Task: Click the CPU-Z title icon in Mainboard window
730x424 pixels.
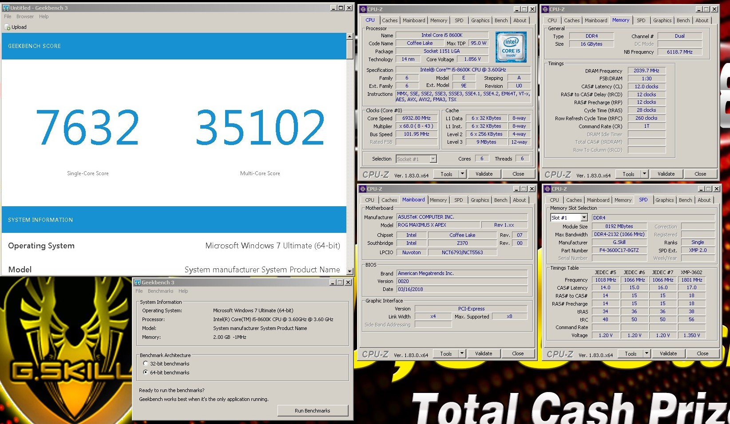Action: [x=362, y=188]
